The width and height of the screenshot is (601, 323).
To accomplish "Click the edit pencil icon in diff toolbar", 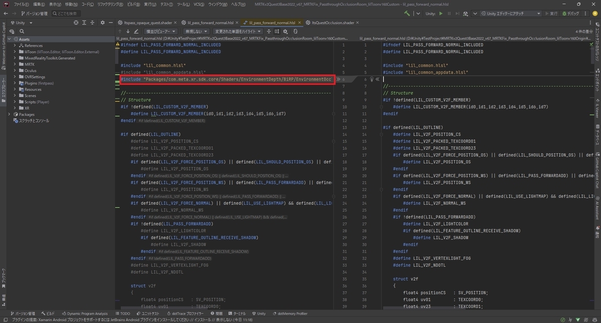I will 136,31.
